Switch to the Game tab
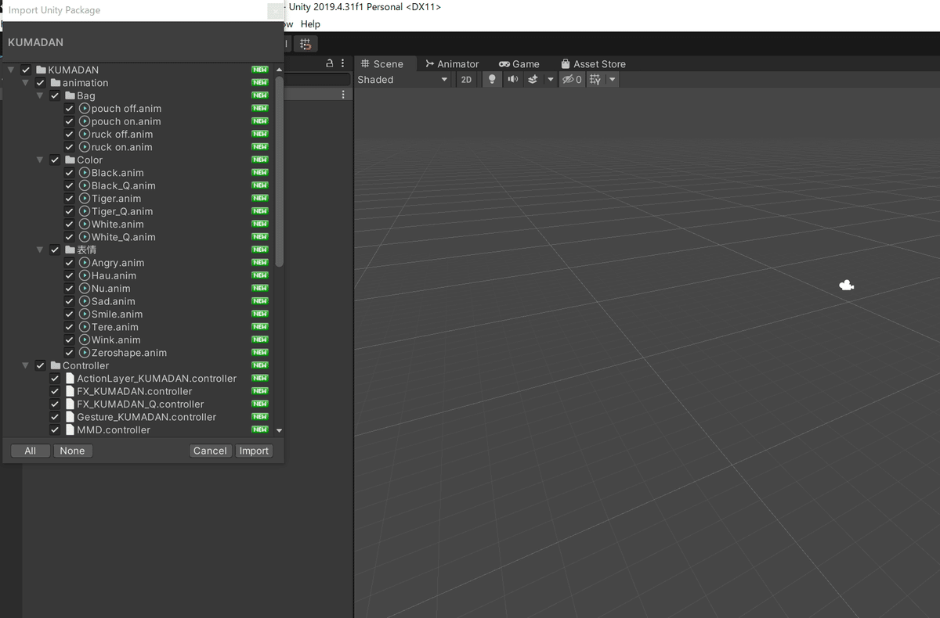 point(519,64)
